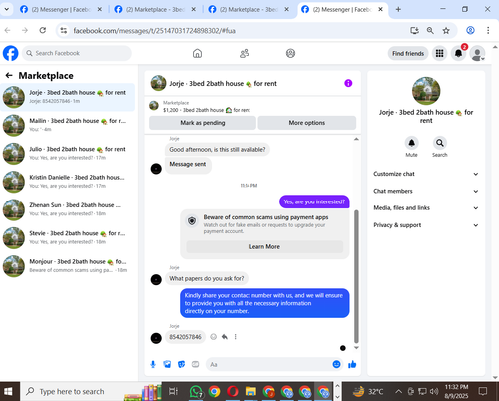Click the listing photo in side panel
Screen dimensions: 499x401
(x=426, y=91)
